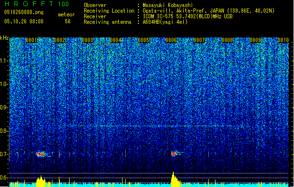Click the 0802 time marker

point(59,40)
